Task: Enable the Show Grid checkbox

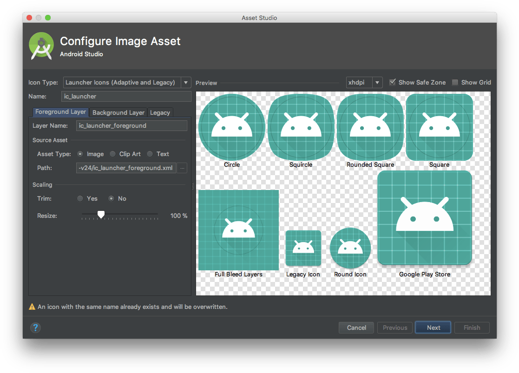Action: [455, 82]
